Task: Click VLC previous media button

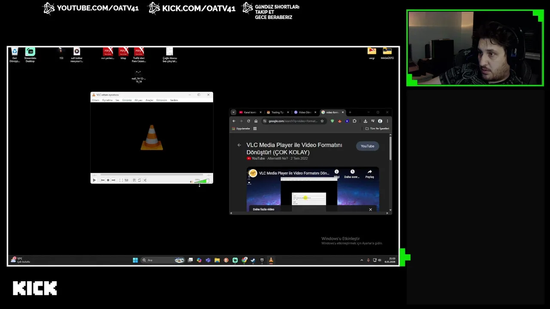Action: [x=103, y=180]
